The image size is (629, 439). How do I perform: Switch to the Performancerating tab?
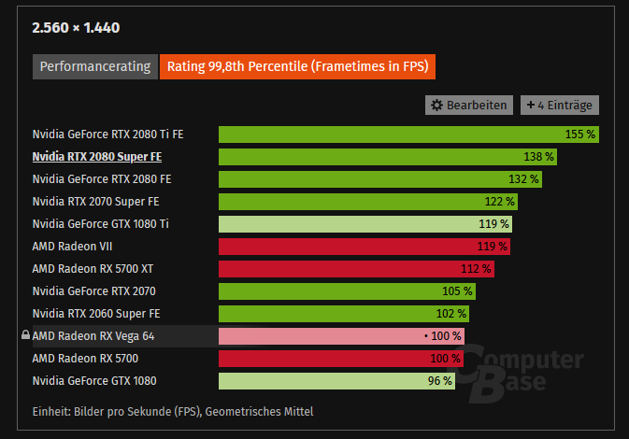click(95, 66)
